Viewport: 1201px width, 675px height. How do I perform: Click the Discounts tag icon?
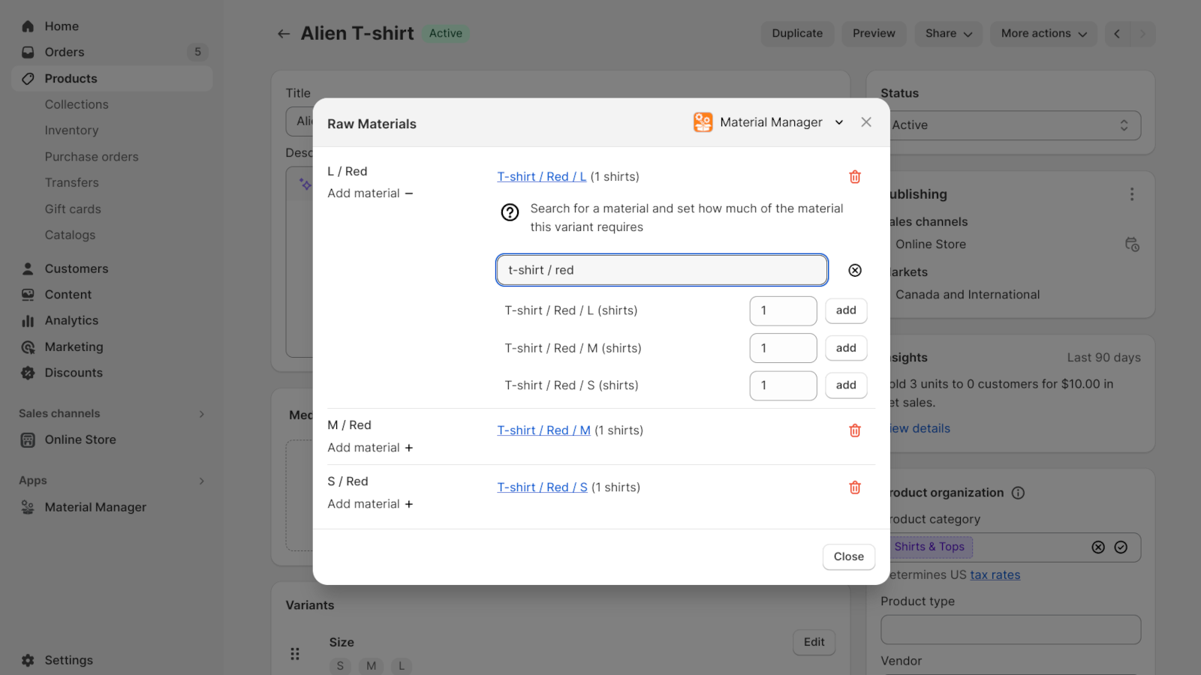coord(28,373)
